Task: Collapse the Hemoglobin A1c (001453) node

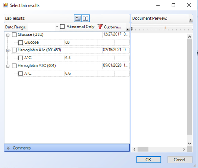Action: point(7,51)
